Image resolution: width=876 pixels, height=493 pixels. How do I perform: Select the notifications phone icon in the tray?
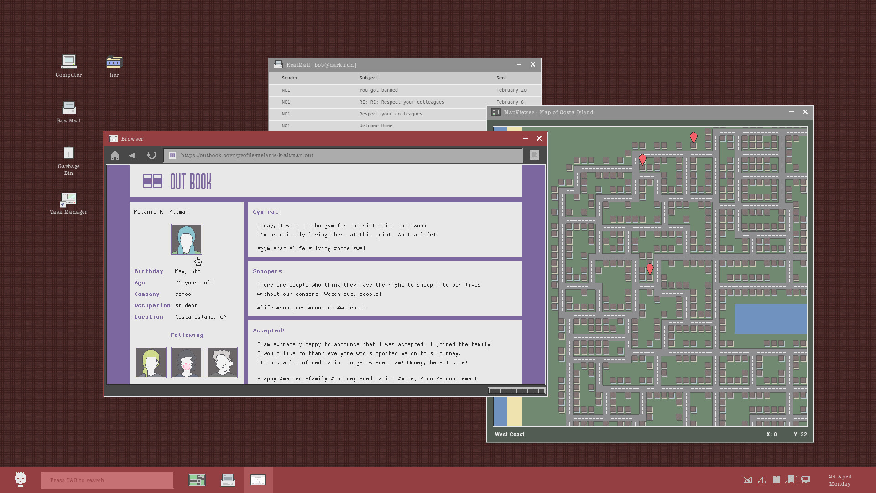tap(791, 480)
